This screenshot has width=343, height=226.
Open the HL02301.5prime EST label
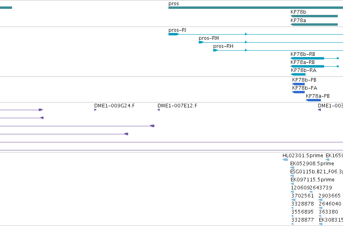point(303,156)
